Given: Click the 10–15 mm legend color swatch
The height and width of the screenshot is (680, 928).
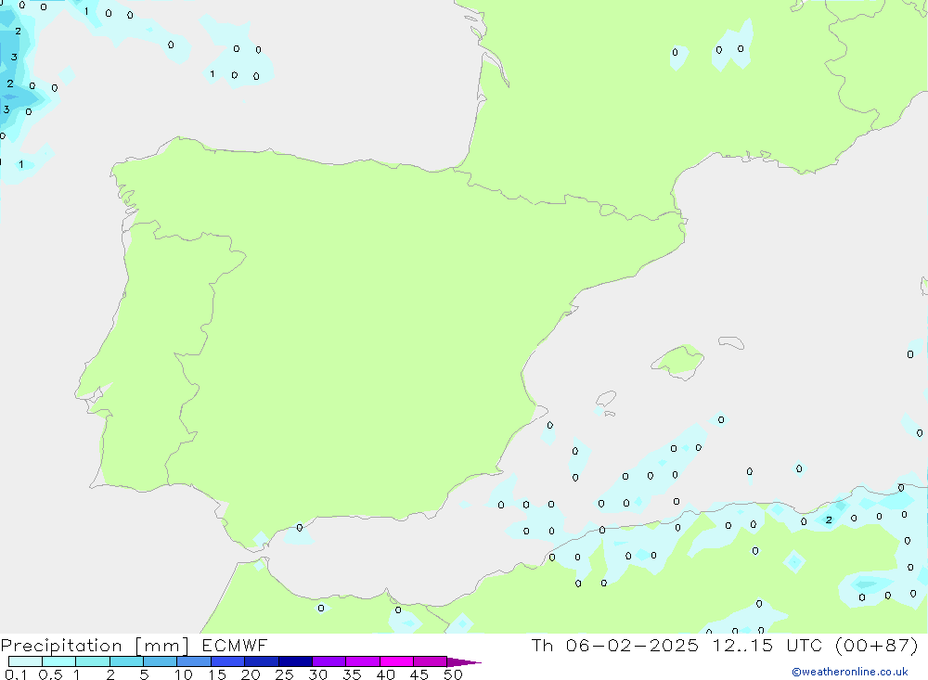Looking at the screenshot, I should tap(194, 661).
